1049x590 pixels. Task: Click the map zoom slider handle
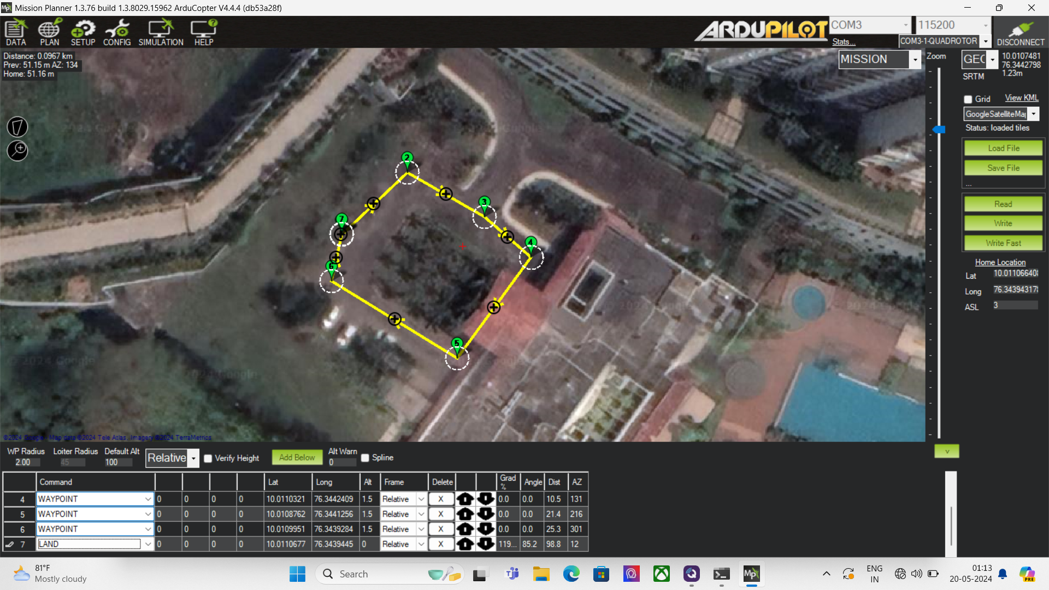pos(939,129)
